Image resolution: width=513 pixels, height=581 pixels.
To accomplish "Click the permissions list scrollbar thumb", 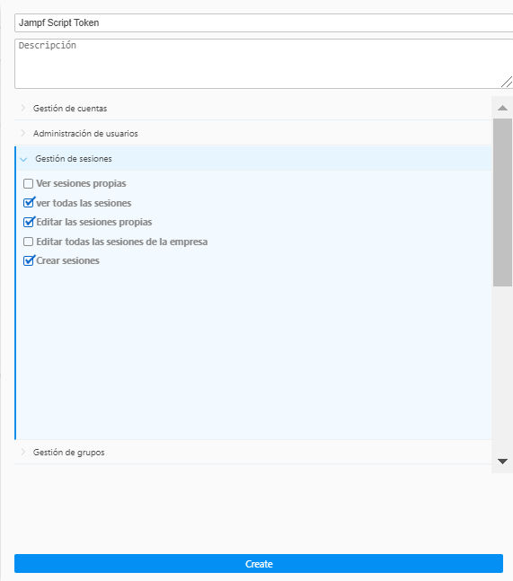I will (502, 202).
